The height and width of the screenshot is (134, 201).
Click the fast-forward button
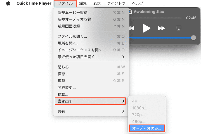[x=161, y=28]
